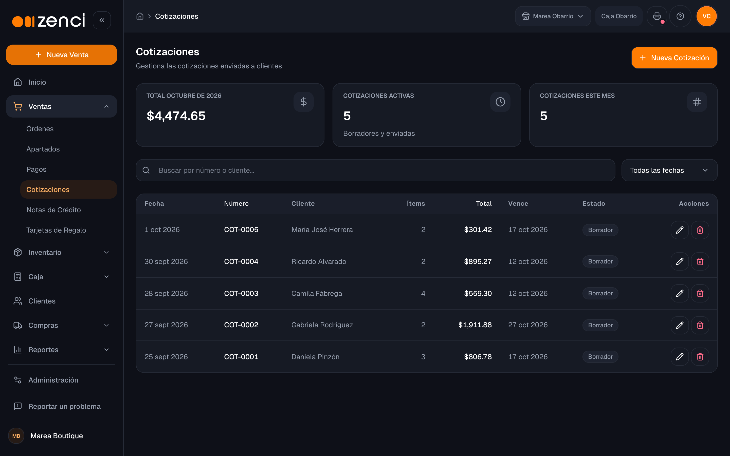Delete quotation COT-0005 with trash icon
730x456 pixels.
click(x=700, y=230)
